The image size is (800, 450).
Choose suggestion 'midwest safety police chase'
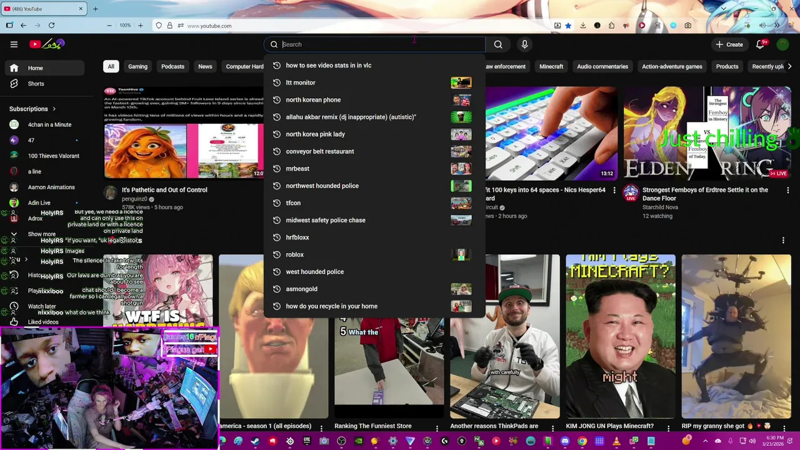pyautogui.click(x=374, y=220)
